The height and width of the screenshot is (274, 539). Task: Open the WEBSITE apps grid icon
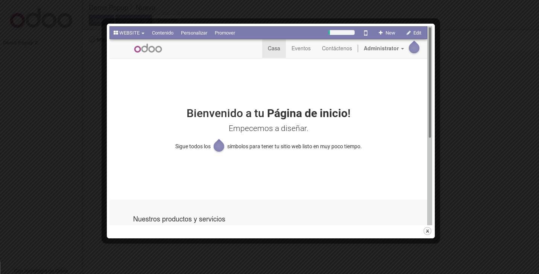(x=115, y=33)
